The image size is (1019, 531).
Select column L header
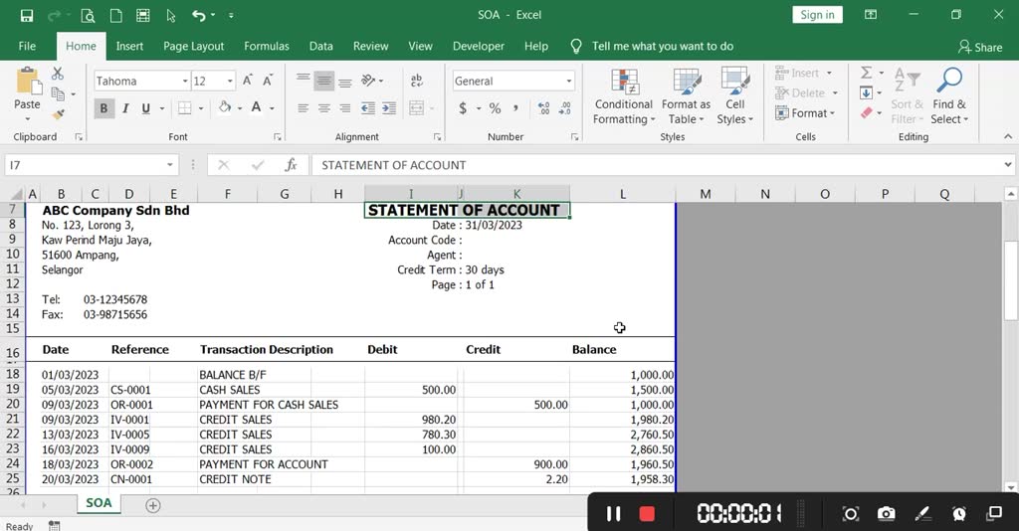click(x=623, y=194)
